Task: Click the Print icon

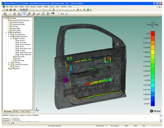Action: coord(14,10)
